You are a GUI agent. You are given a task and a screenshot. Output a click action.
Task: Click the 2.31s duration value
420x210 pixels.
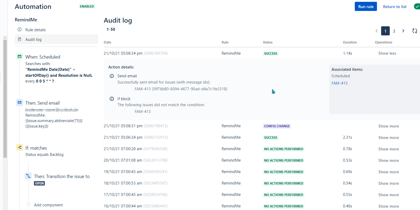click(x=347, y=137)
